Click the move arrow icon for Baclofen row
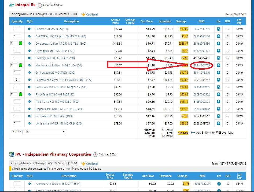Image resolution: width=254 pixels, height=192 pixels. (x=30, y=29)
